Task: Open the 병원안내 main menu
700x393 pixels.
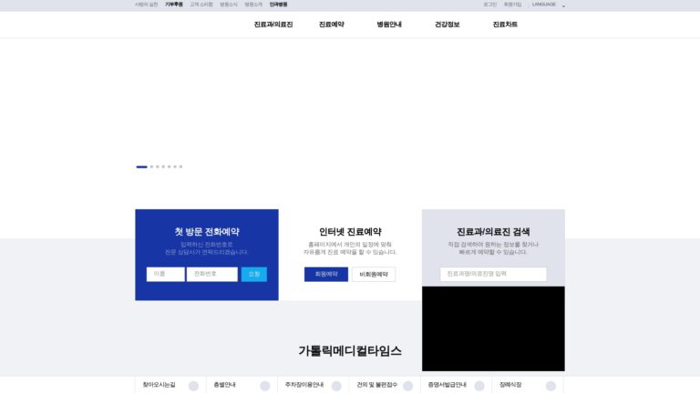Action: (389, 25)
